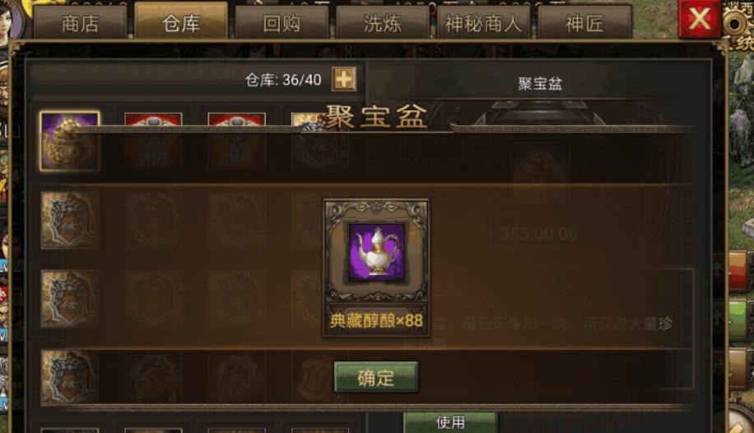Screen dimensions: 754x433
Task: Select first item in second warehouse row
Action: [70, 221]
